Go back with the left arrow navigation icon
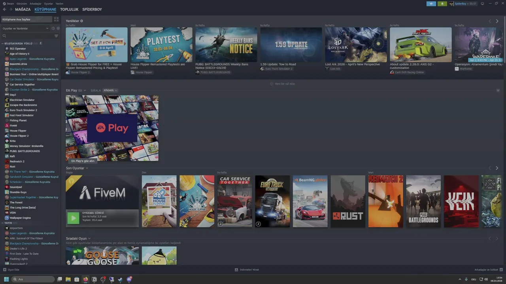The image size is (506, 284). pyautogui.click(x=5, y=9)
